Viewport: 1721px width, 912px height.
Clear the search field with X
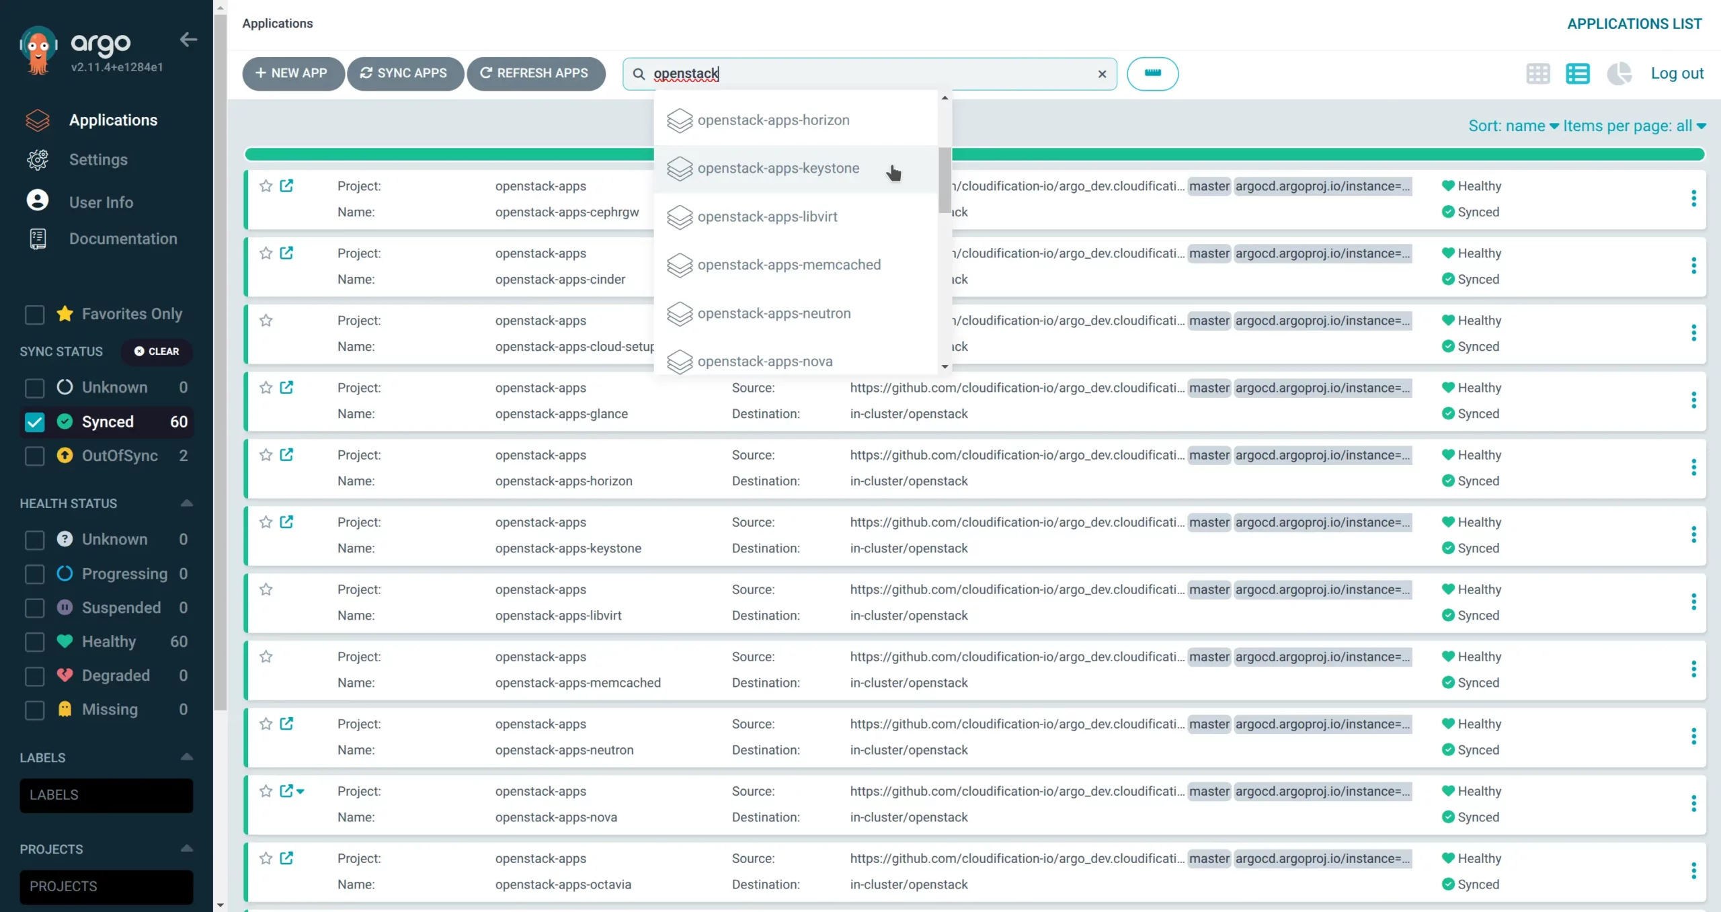[1102, 74]
